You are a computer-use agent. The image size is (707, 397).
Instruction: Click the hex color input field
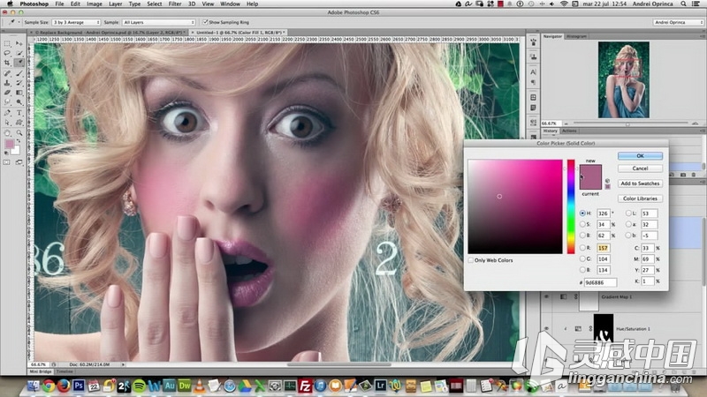pos(600,282)
